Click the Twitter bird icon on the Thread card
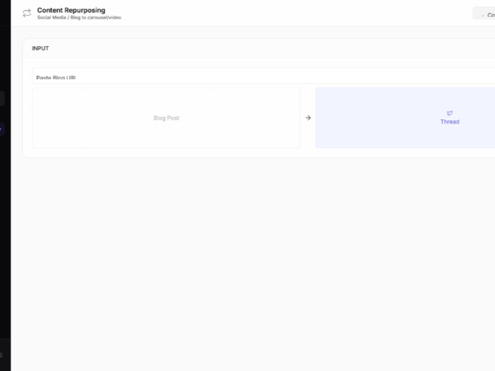The height and width of the screenshot is (371, 495). click(449, 113)
